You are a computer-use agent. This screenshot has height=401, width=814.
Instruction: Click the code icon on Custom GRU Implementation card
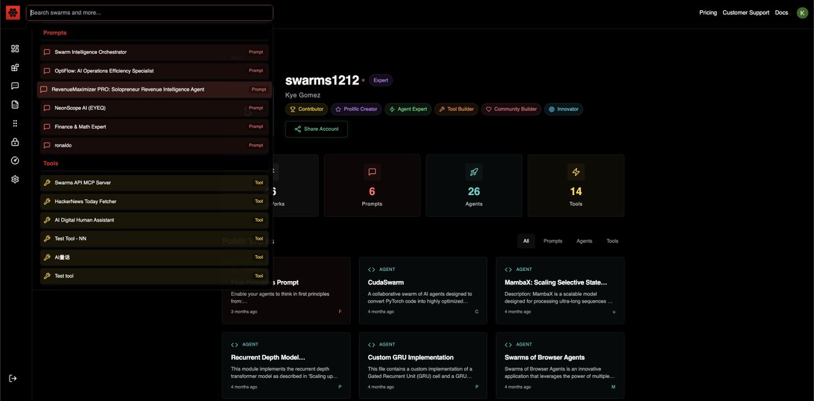point(371,345)
